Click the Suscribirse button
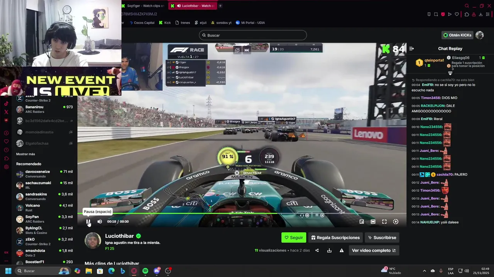Viewport: 494px width, 277px height. pyautogui.click(x=382, y=238)
